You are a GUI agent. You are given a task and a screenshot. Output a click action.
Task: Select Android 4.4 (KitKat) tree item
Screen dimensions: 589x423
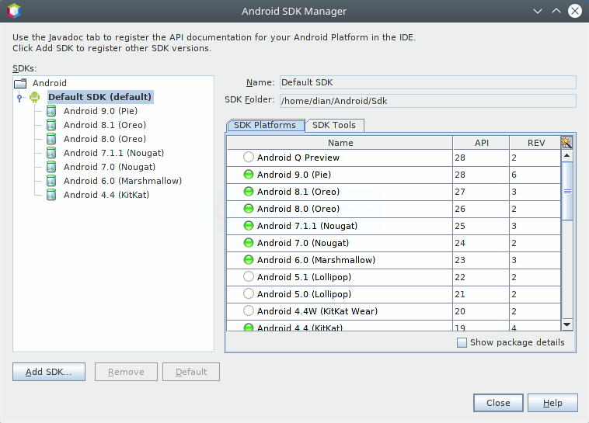(x=106, y=195)
